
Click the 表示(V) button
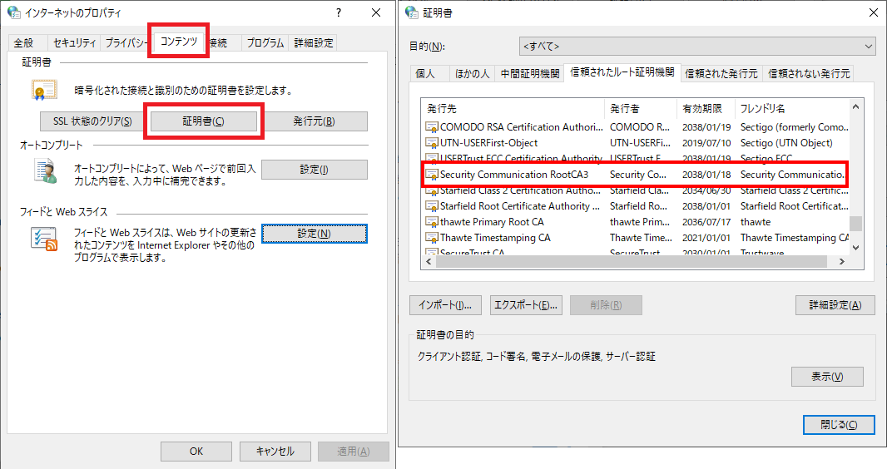coord(826,377)
